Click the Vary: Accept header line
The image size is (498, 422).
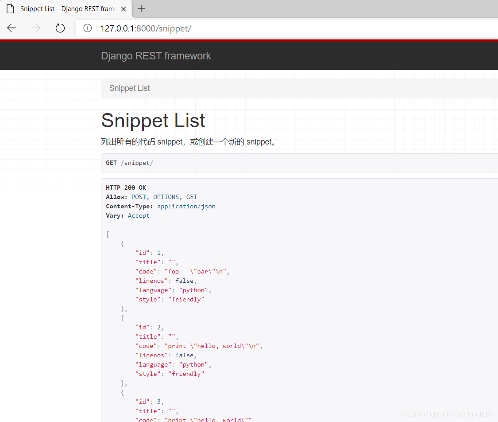[127, 215]
